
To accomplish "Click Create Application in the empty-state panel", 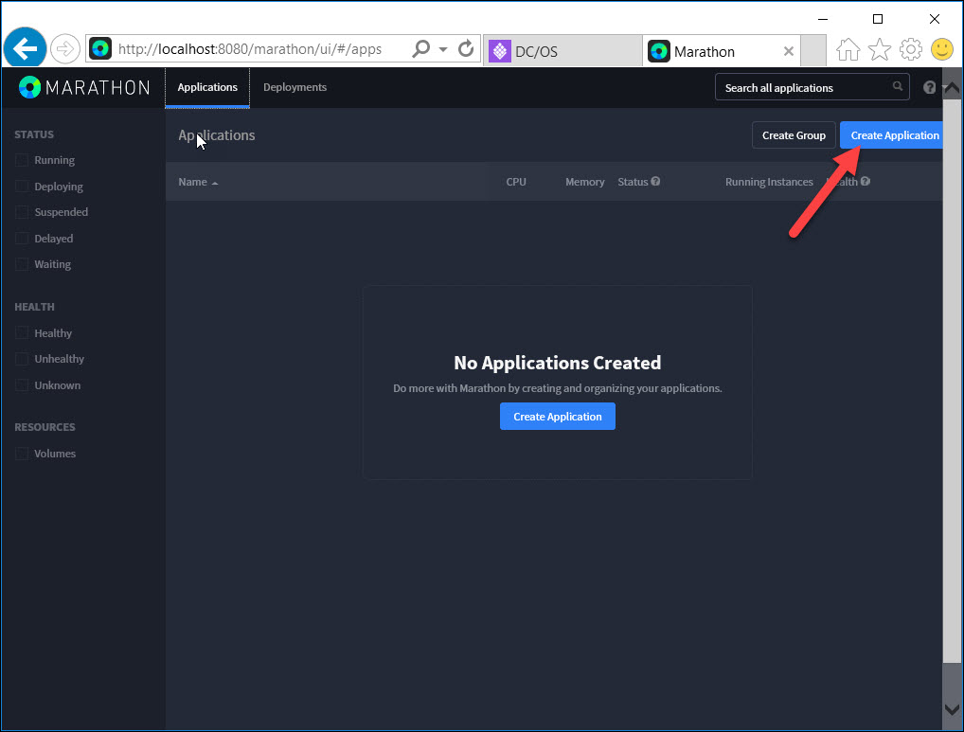I will pos(558,417).
